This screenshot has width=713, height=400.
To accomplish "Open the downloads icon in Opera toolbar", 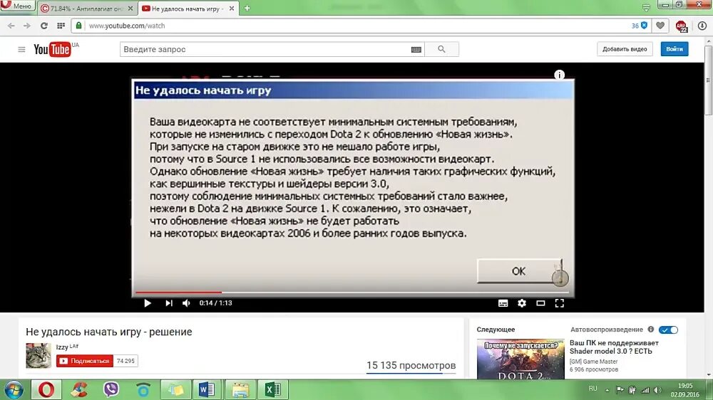I will 702,26.
